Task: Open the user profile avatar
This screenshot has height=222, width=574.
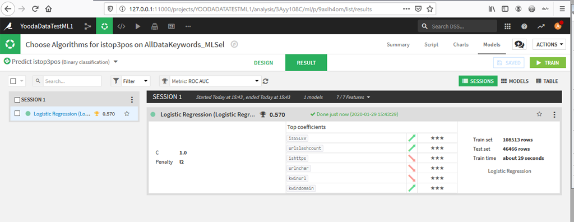Action: (558, 26)
